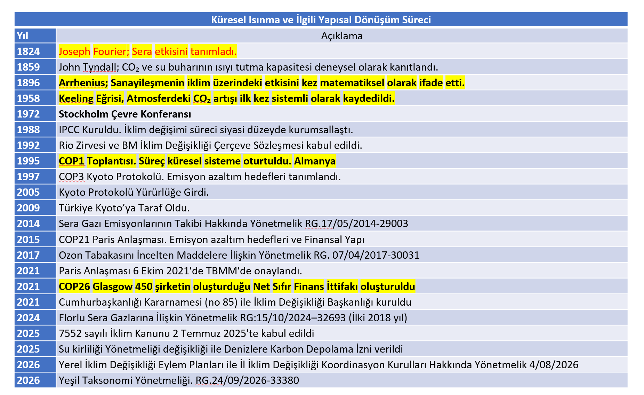Image resolution: width=644 pixels, height=395 pixels.
Task: Click the 'Sera Gazı Emisyonlarının Takibi' row
Action: pyautogui.click(x=342, y=223)
